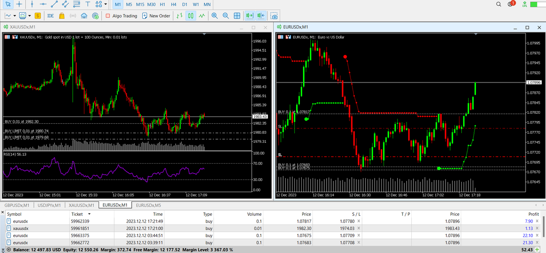This screenshot has height=253, width=546.
Task: Open the Market shopping bag icon
Action: 61,15
